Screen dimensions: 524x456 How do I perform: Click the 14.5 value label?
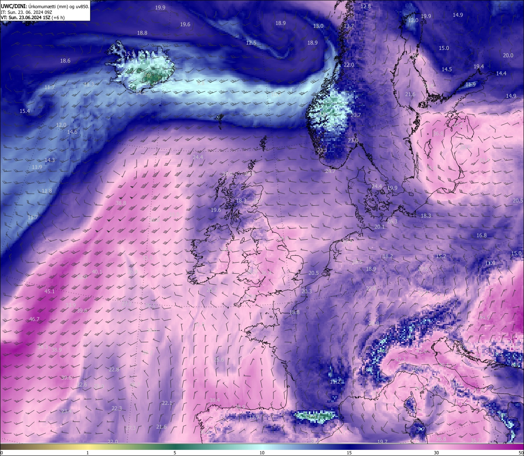(x=447, y=70)
